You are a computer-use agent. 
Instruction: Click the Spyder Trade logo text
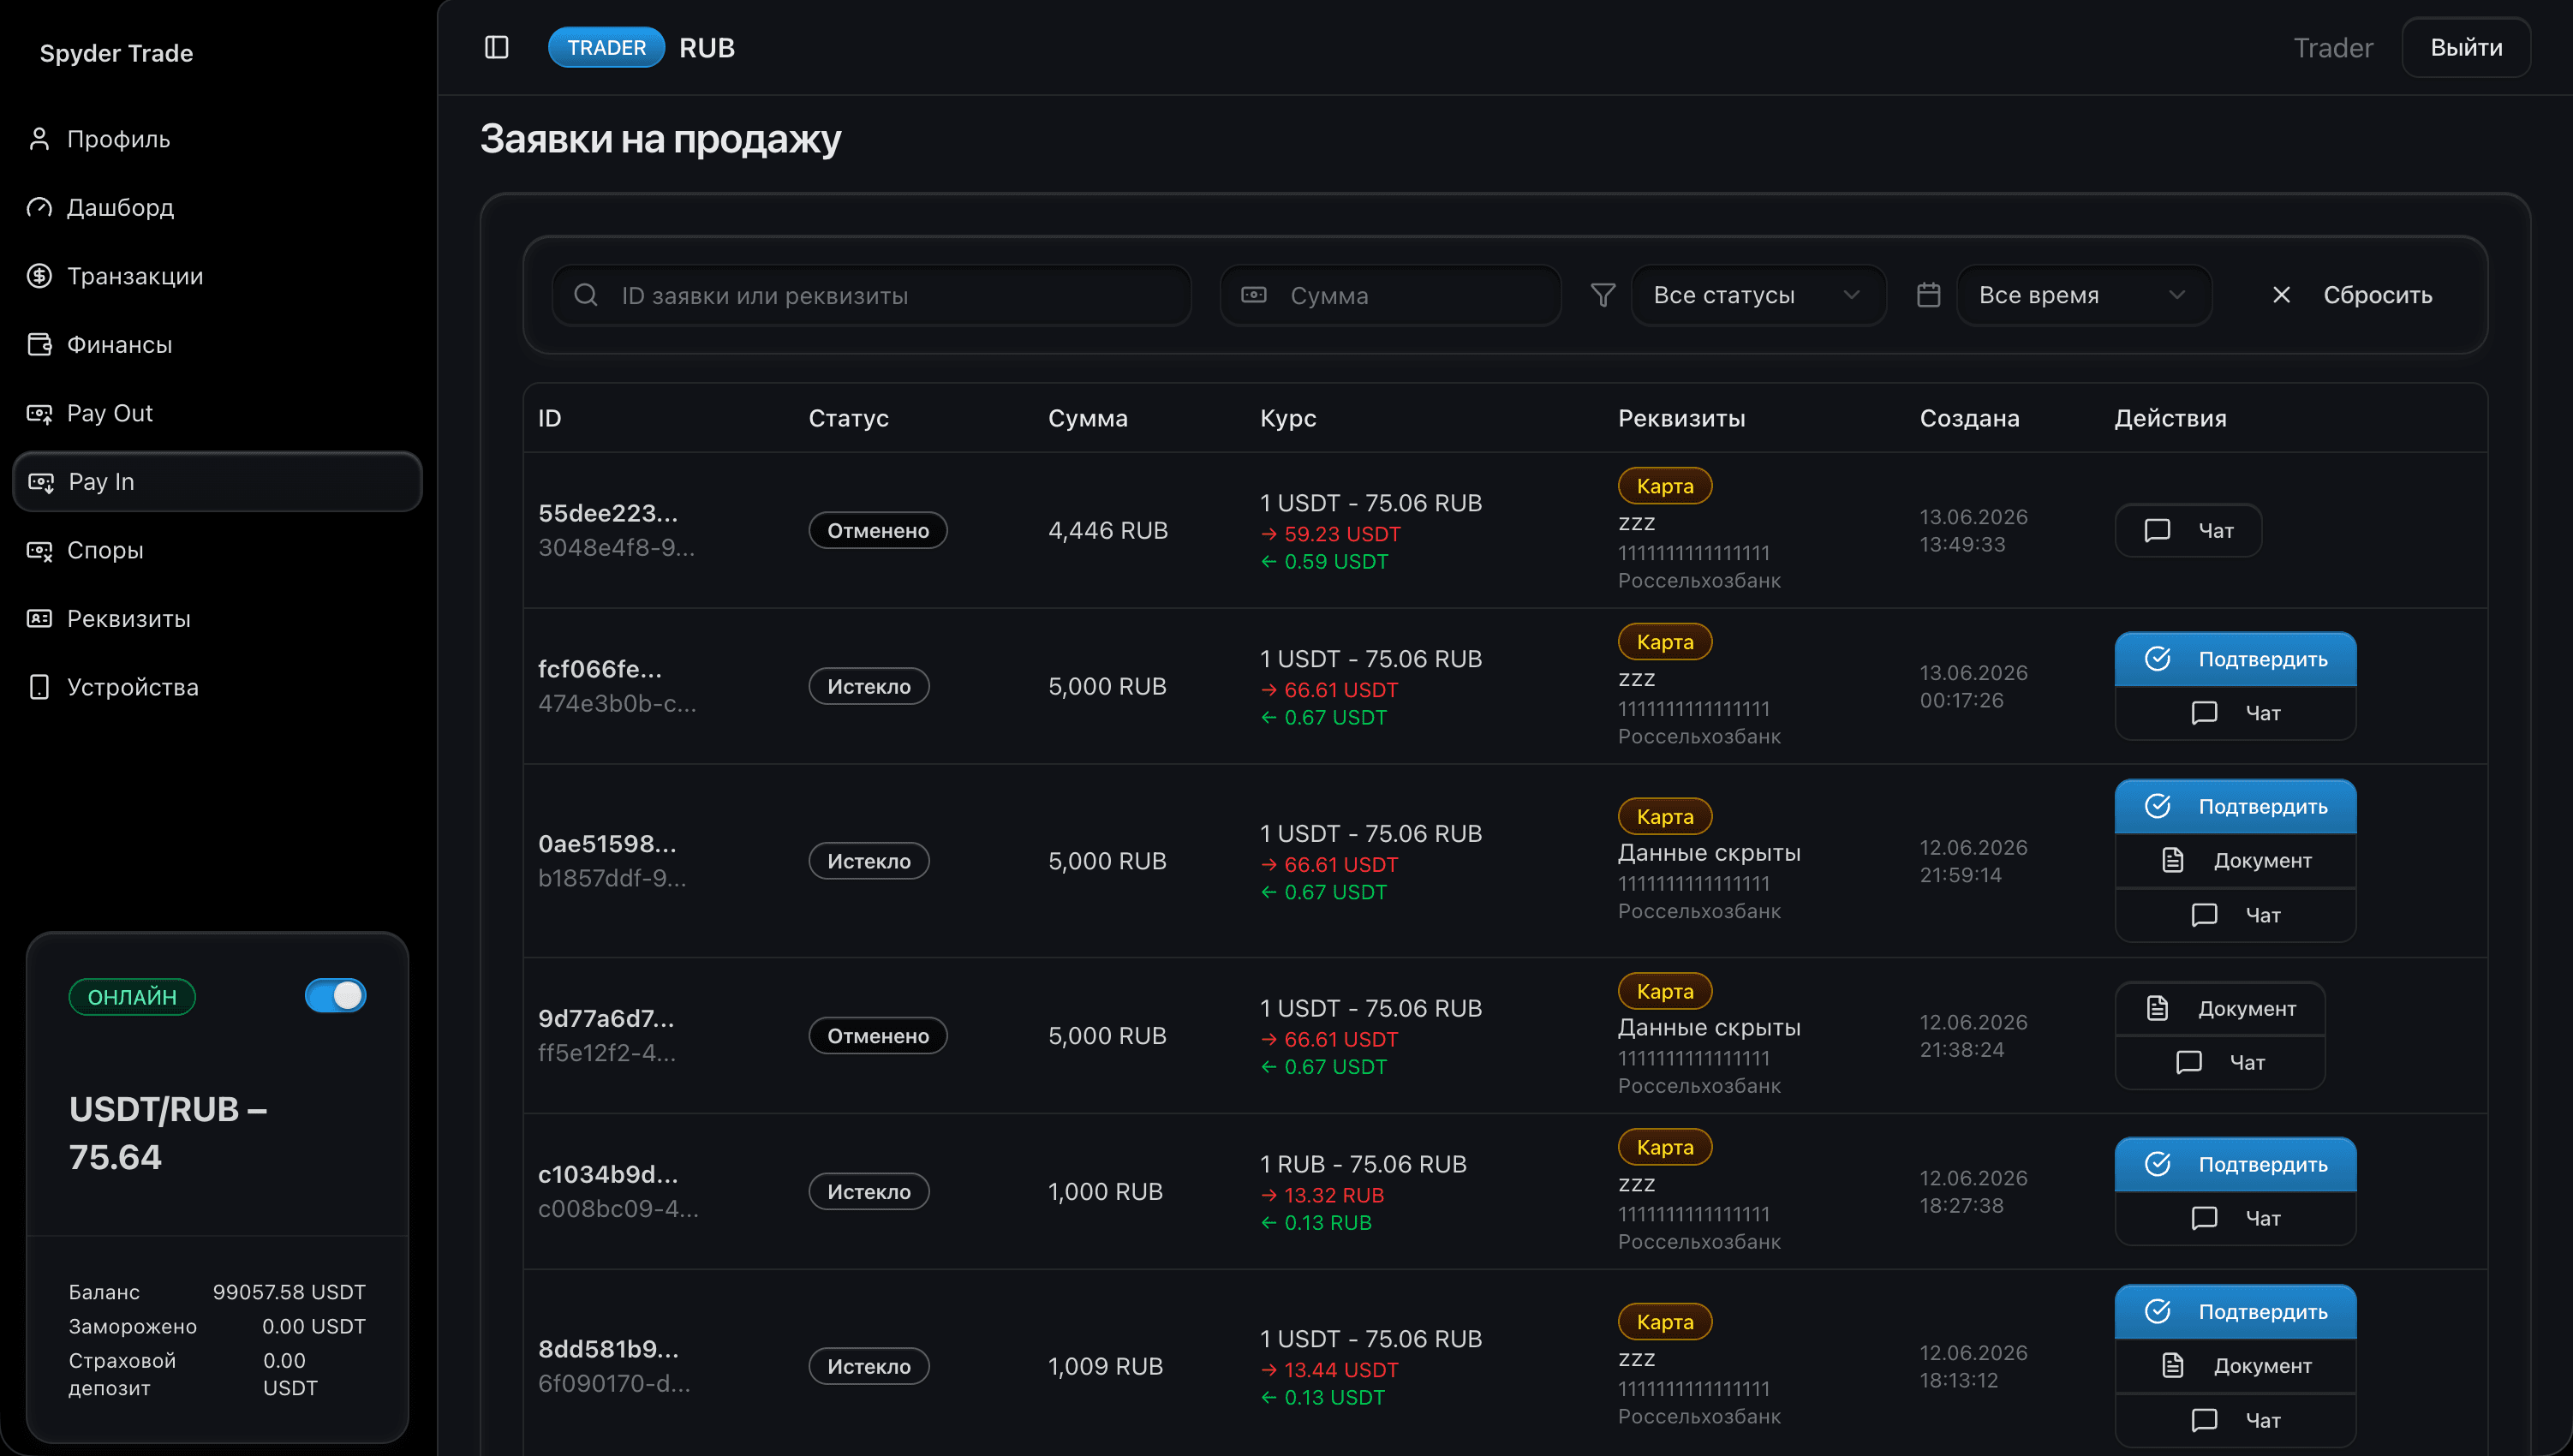116,53
